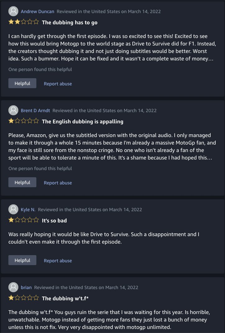This screenshot has width=225, height=333.
Task: Click the star rating beside 'The English dubbing is appalling'
Action: click(24, 121)
